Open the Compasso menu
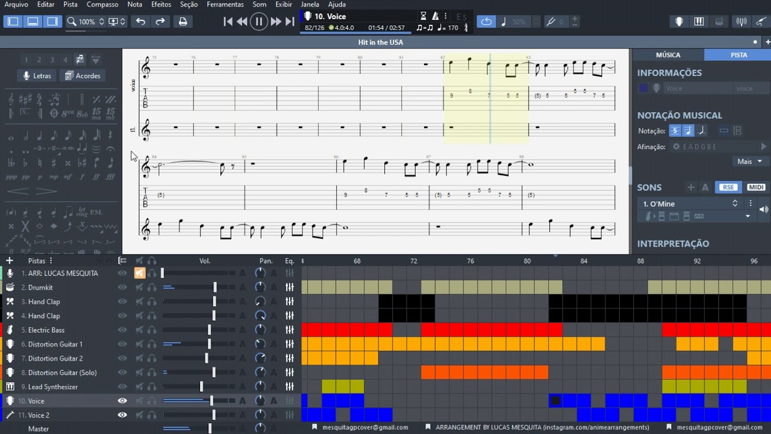 click(102, 4)
